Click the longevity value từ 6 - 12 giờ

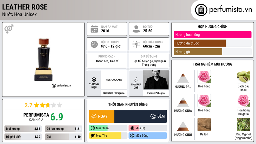pyautogui.click(x=111, y=46)
